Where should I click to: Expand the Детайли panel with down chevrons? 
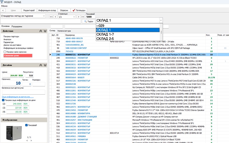[45, 65]
